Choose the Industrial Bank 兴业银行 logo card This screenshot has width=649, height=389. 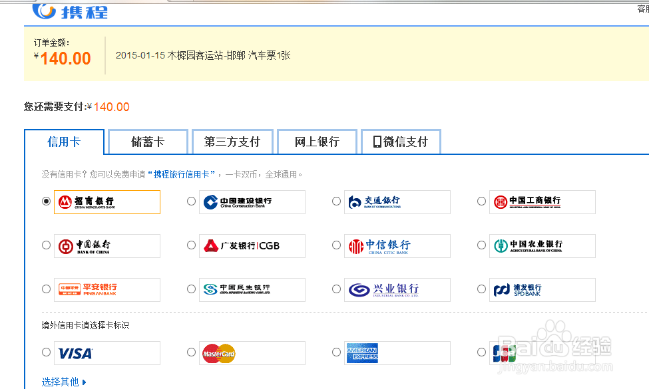click(x=397, y=290)
